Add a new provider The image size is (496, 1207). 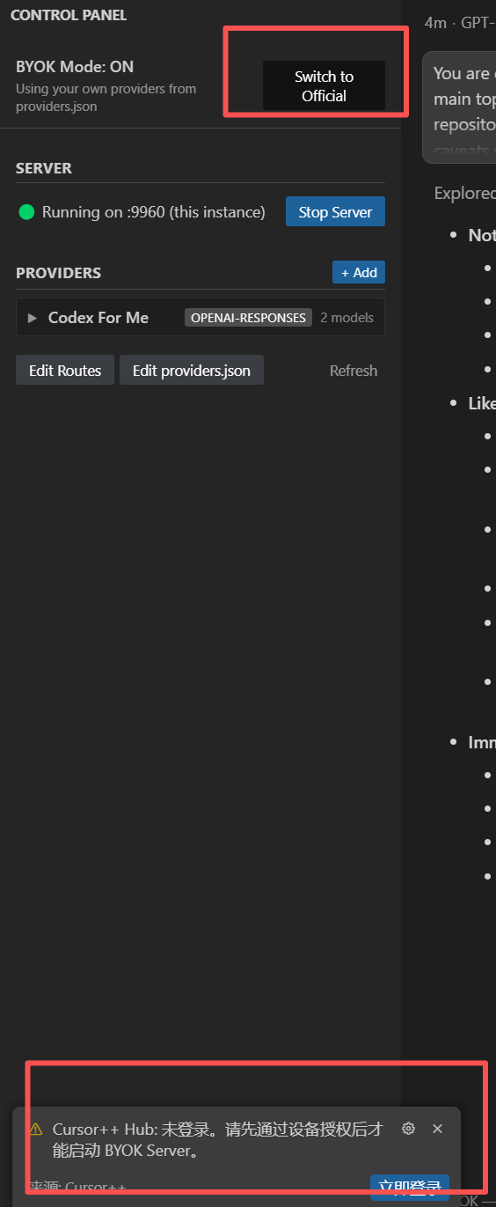pos(359,273)
